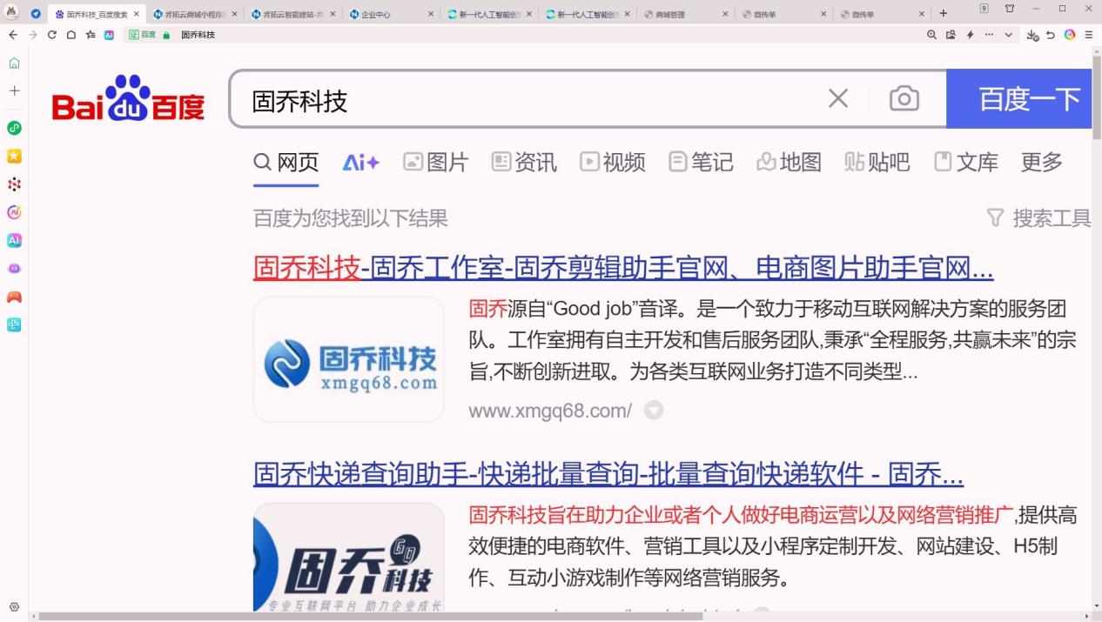
Task: Expand the dropdown arrow beside www.xmgq68.com
Action: pyautogui.click(x=654, y=411)
